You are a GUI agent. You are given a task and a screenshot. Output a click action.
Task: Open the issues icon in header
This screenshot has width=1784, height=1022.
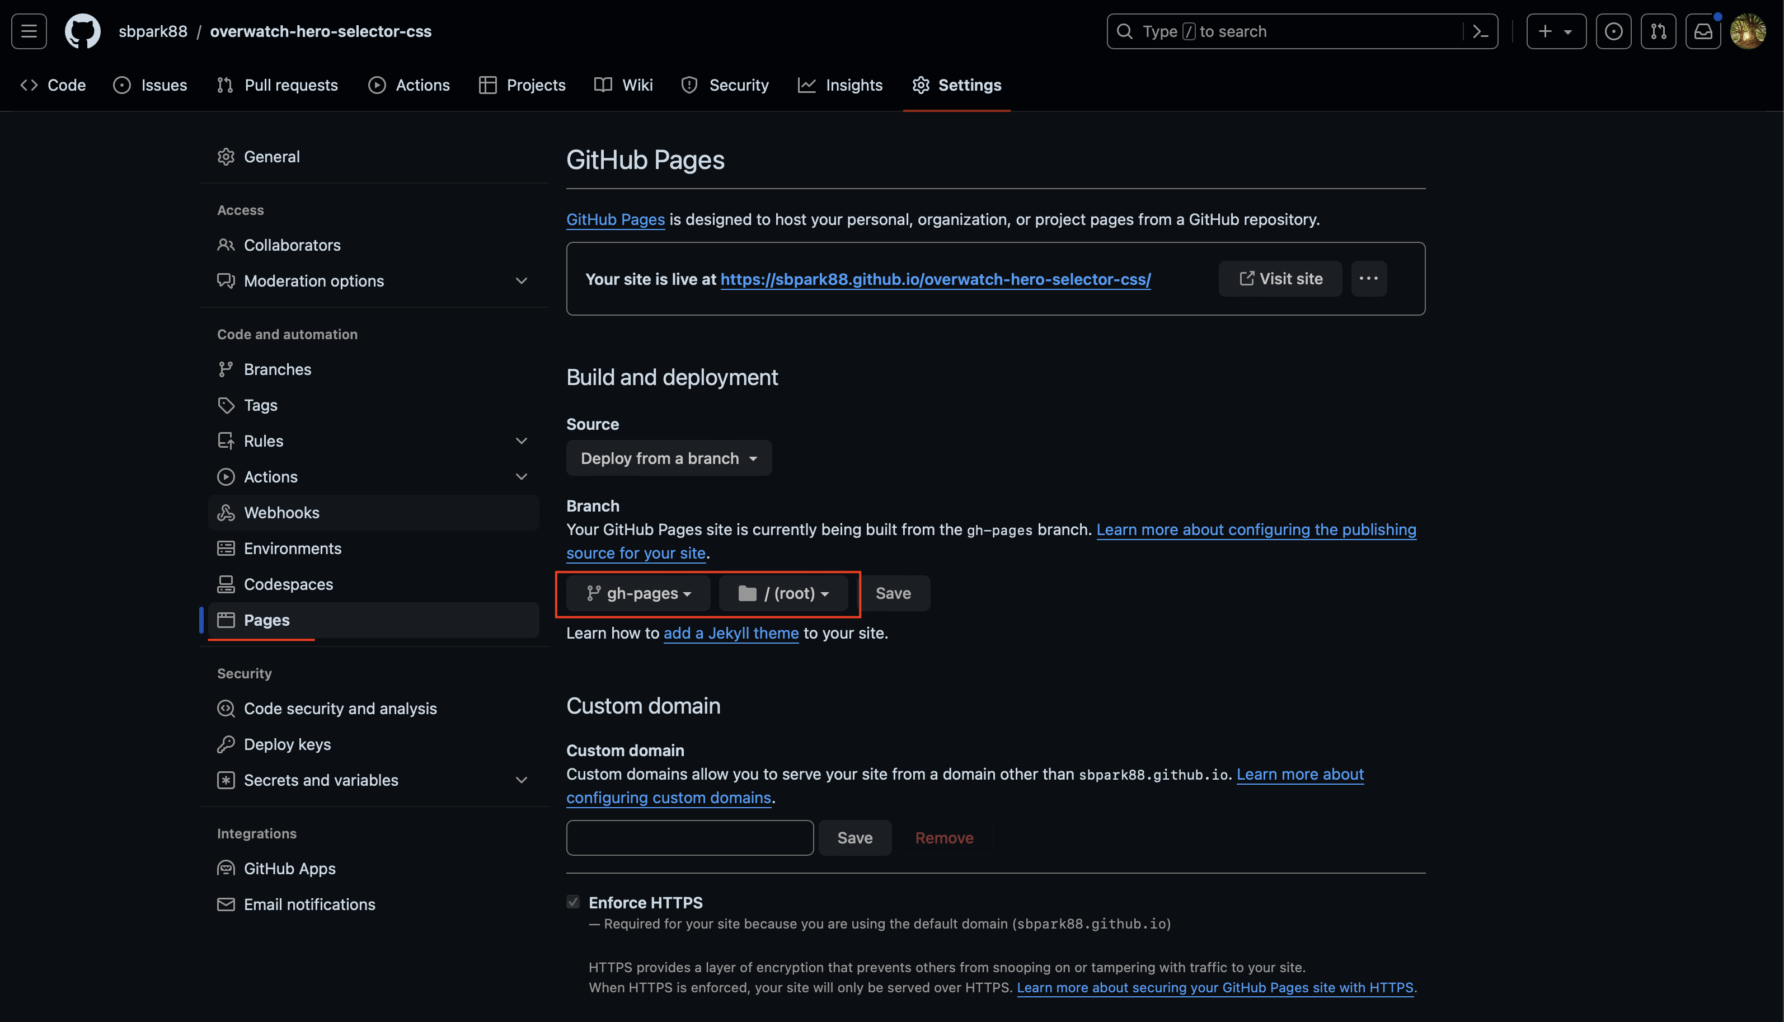[1613, 31]
